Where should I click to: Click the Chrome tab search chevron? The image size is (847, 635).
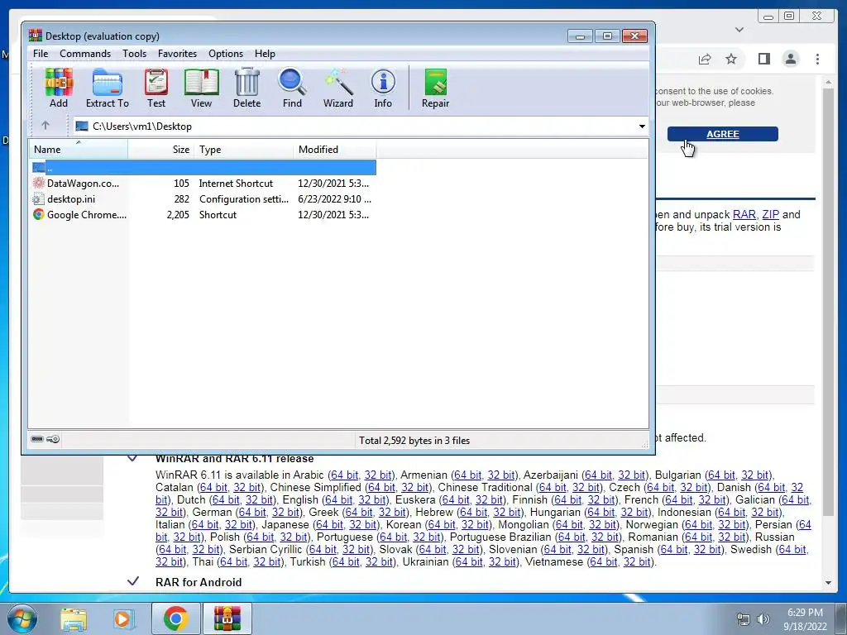tap(739, 30)
